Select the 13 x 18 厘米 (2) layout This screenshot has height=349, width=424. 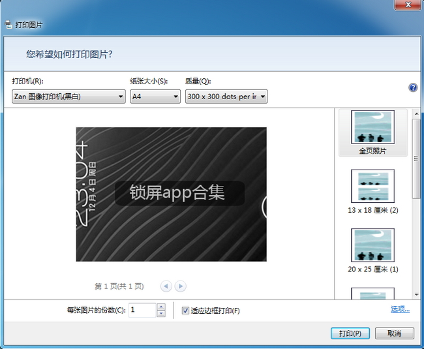[372, 192]
